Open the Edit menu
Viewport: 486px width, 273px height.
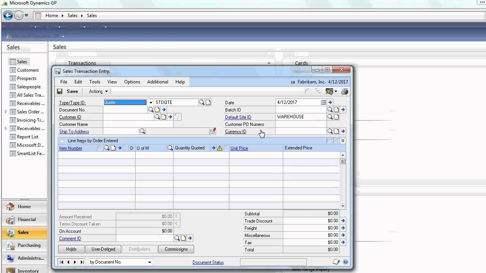78,82
